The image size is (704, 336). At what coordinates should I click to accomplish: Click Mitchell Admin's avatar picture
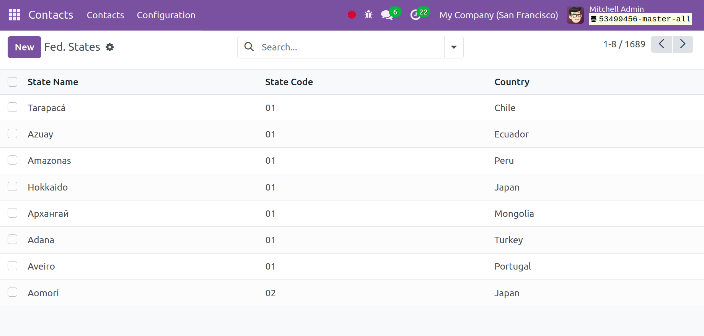pos(575,15)
